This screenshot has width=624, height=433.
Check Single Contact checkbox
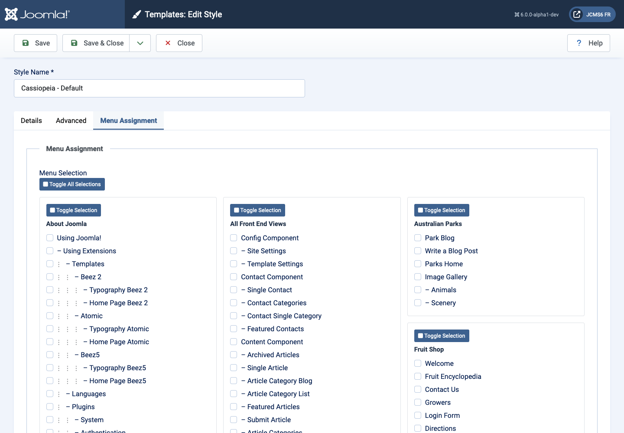point(234,290)
